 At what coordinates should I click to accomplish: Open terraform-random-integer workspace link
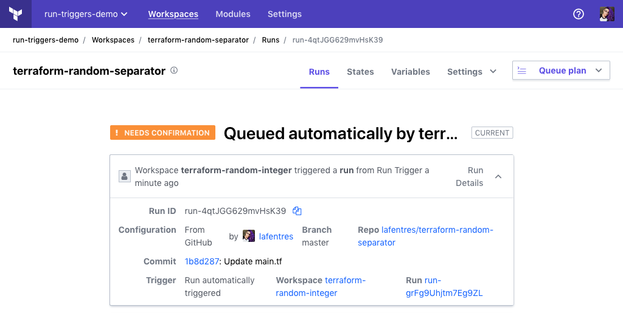click(x=321, y=286)
